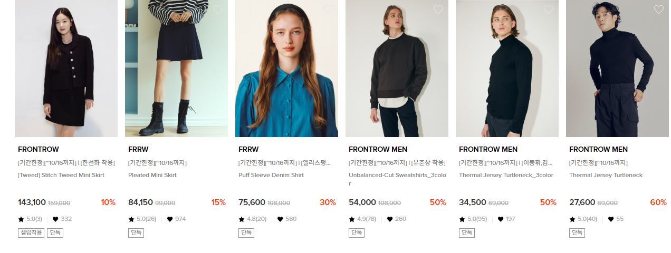Click the black heart beside 332 likes
This screenshot has height=253, width=671.
point(55,219)
